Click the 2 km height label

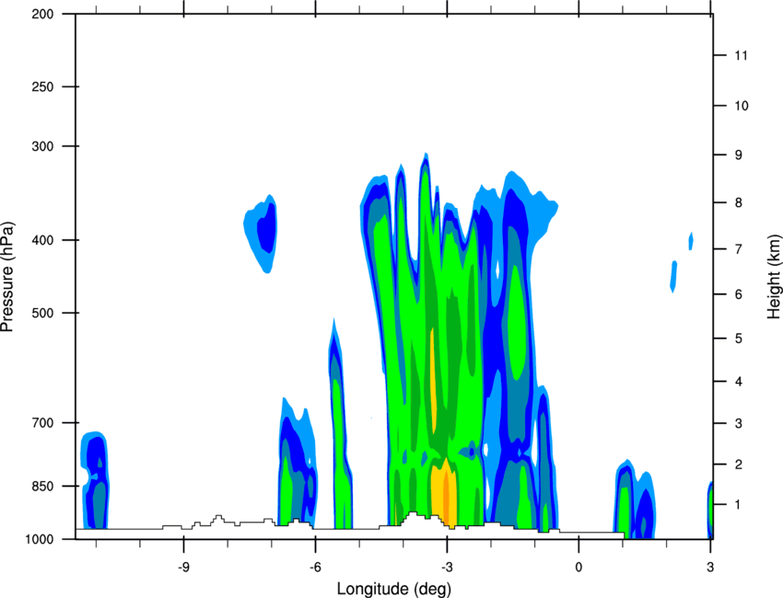(x=739, y=465)
